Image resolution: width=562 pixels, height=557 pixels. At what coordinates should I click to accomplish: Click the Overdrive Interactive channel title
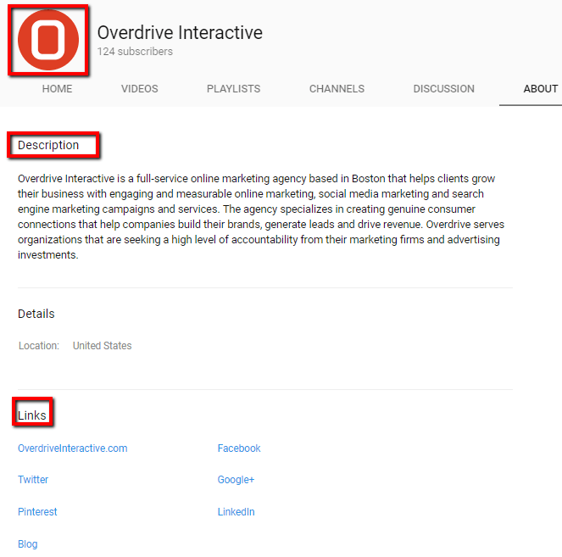(x=180, y=32)
